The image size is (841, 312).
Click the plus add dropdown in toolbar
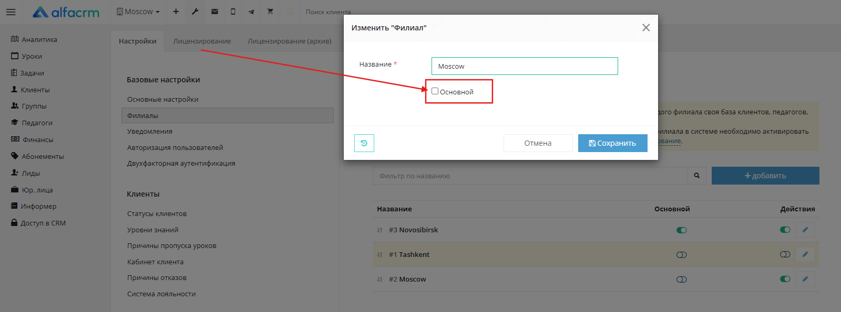(176, 12)
